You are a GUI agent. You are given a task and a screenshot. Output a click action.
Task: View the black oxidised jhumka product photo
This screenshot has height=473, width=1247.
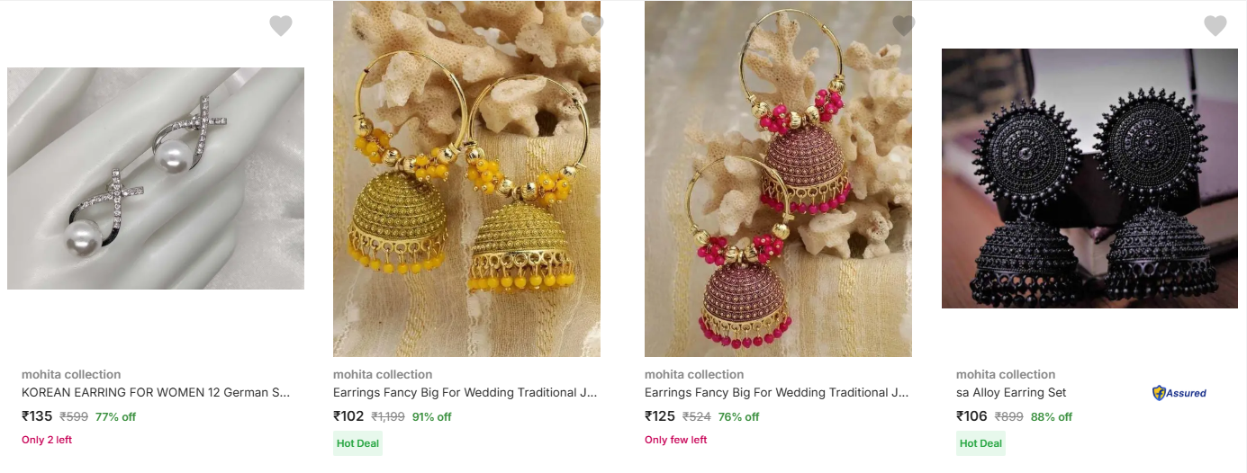pos(1089,178)
